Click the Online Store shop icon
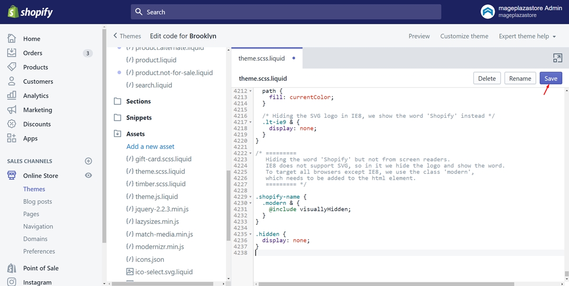569x286 pixels. pyautogui.click(x=12, y=175)
